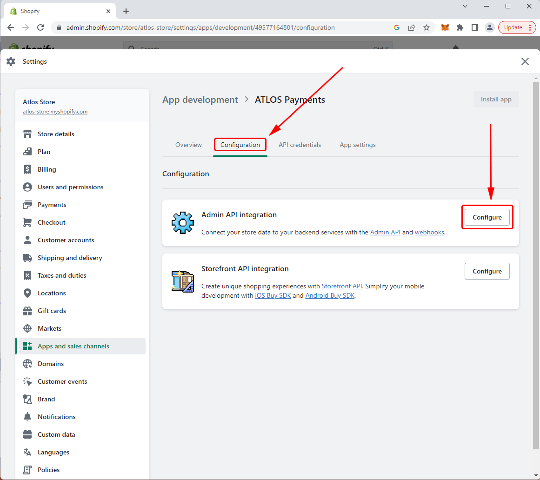
Task: Click the Admin API gear illustration
Action: pos(182,223)
